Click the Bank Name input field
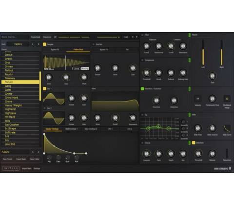Image resolution: width=234 pixels, height=205 pixels. [x=15, y=37]
